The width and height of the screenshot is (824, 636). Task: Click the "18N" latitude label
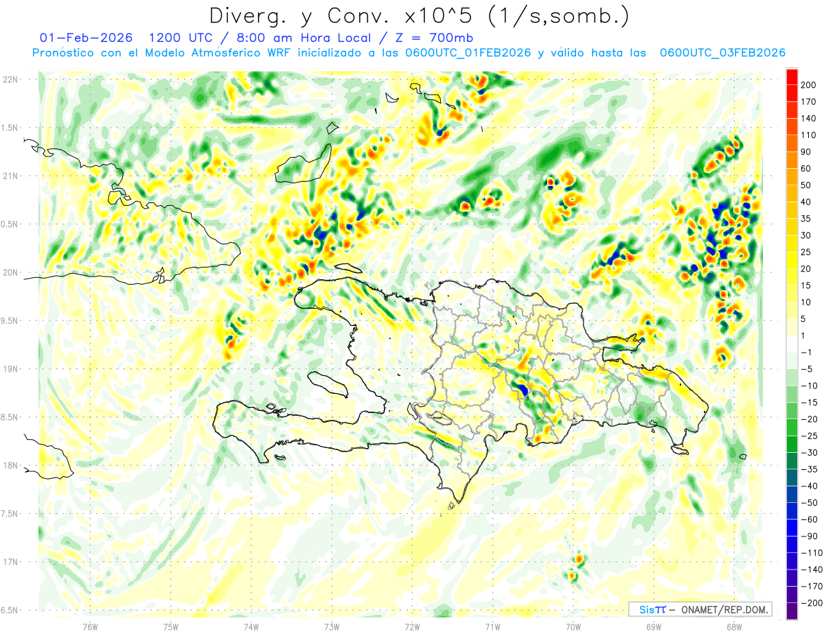pyautogui.click(x=10, y=466)
